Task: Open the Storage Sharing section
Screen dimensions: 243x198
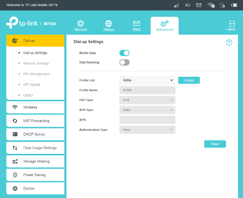Action: pos(35,161)
